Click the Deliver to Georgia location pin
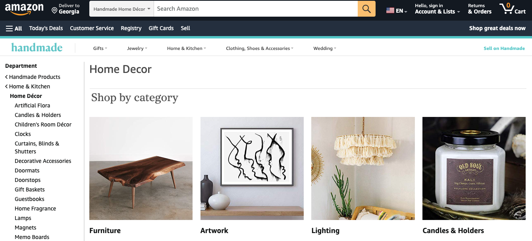532x241 pixels. coord(54,10)
